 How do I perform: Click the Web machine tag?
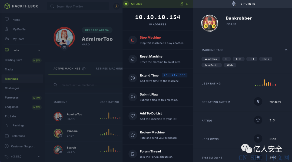click(x=230, y=65)
